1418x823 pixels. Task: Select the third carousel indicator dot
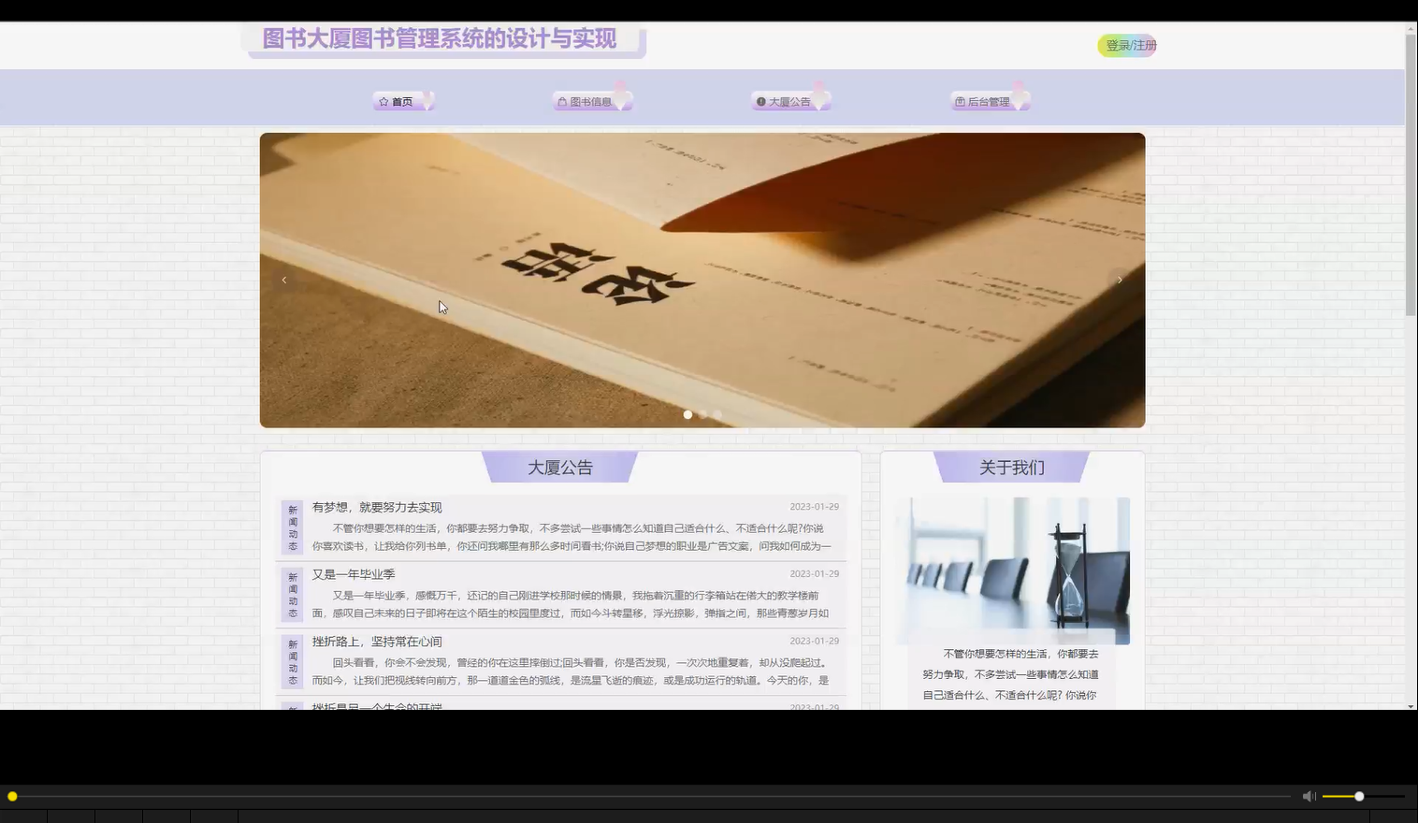tap(717, 414)
